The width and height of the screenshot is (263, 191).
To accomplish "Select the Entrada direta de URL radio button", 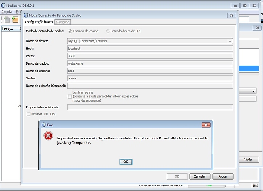I will (x=108, y=31).
